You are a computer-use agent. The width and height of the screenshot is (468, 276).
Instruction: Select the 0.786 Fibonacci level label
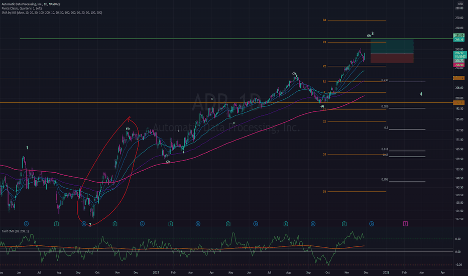(385, 180)
